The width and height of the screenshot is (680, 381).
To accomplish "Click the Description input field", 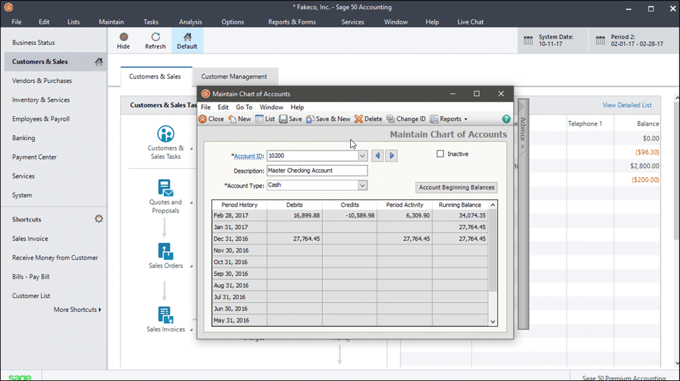I will [x=317, y=171].
